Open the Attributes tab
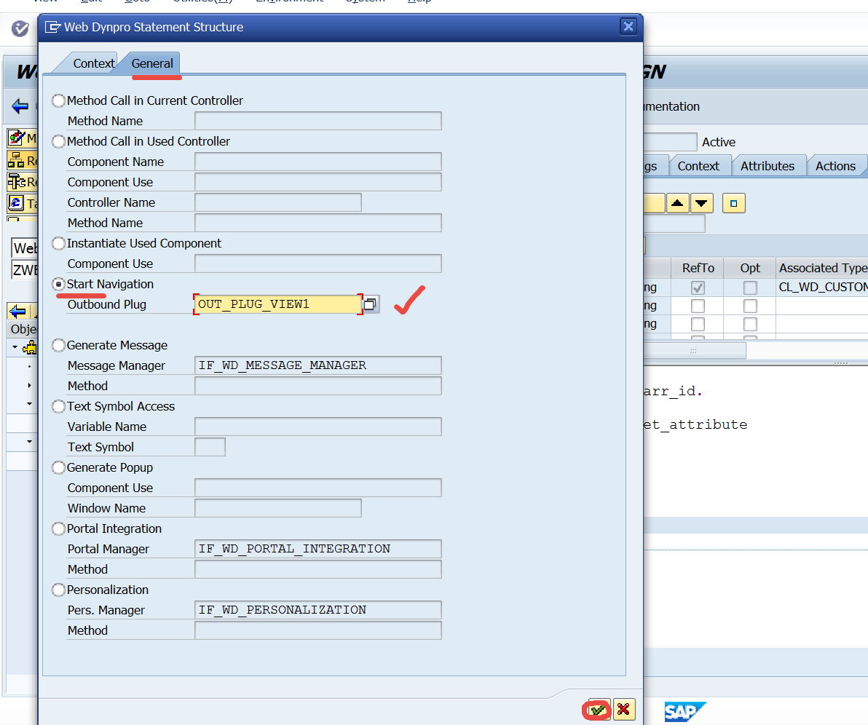Viewport: 868px width, 725px height. [x=767, y=166]
